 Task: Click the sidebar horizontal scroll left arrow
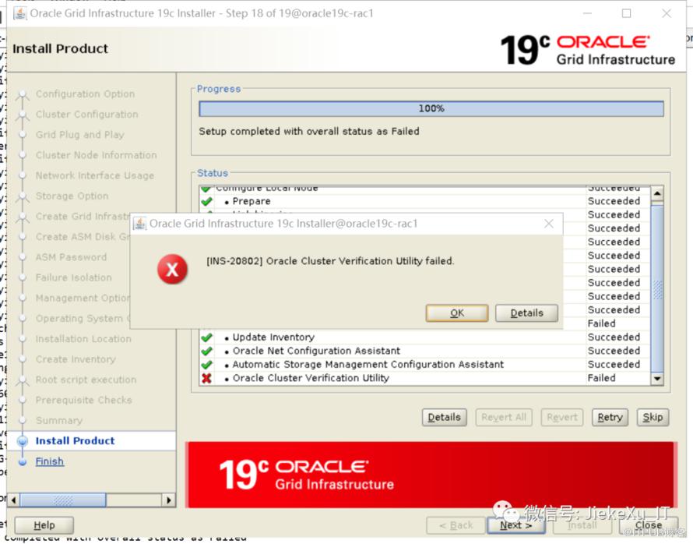(x=14, y=500)
